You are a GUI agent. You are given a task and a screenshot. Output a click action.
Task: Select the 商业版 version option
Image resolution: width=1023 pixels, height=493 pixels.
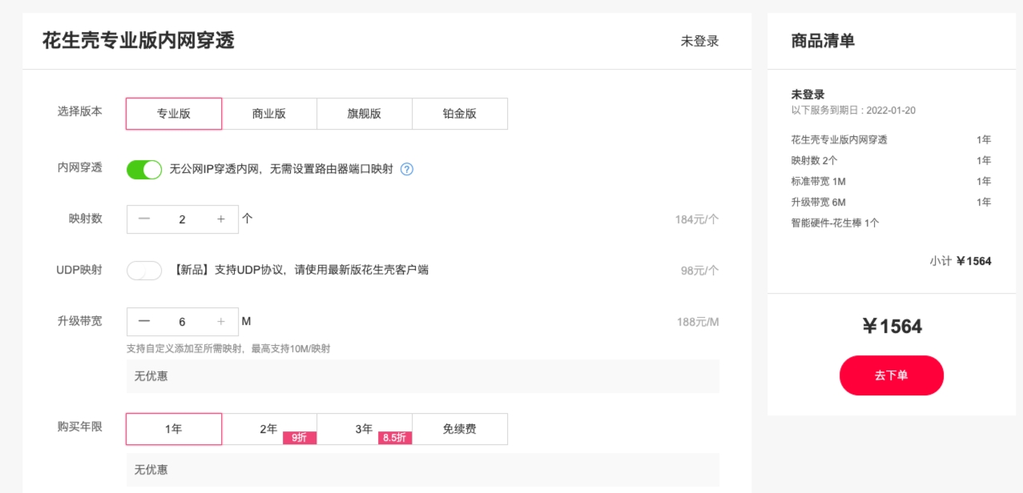click(269, 114)
